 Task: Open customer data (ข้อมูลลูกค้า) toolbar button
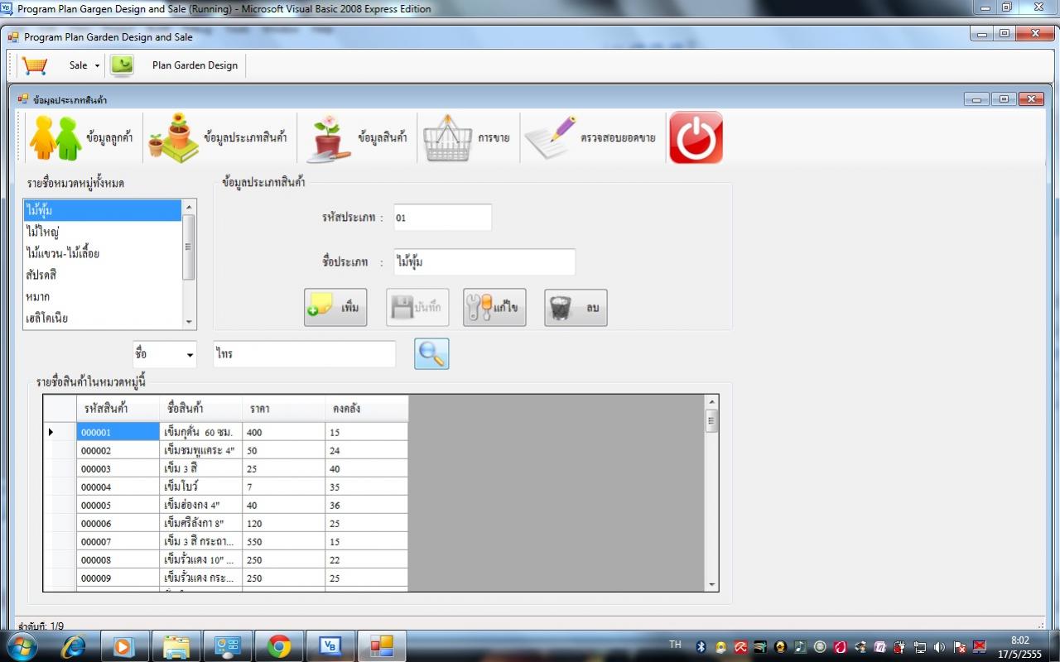pyautogui.click(x=80, y=137)
